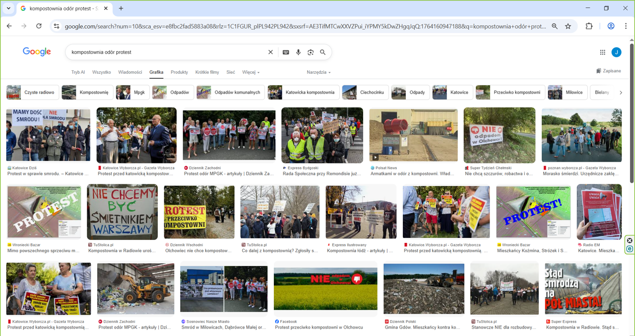Reload the current page
Image resolution: width=635 pixels, height=336 pixels.
[39, 26]
